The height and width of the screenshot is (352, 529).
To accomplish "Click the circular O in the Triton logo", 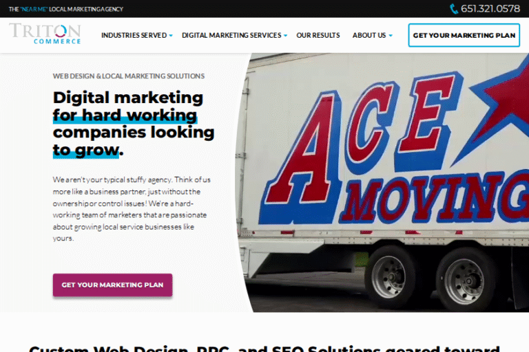I will (61, 31).
